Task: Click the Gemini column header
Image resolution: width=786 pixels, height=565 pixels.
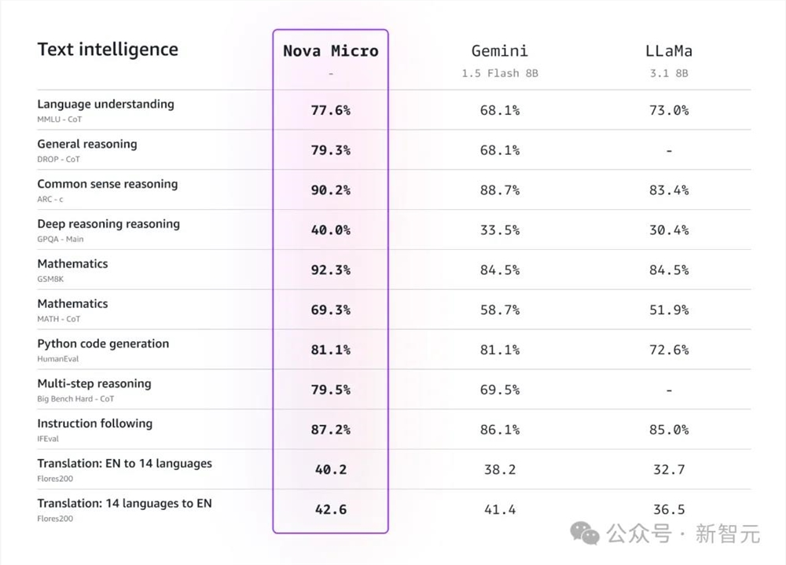Action: coord(500,50)
